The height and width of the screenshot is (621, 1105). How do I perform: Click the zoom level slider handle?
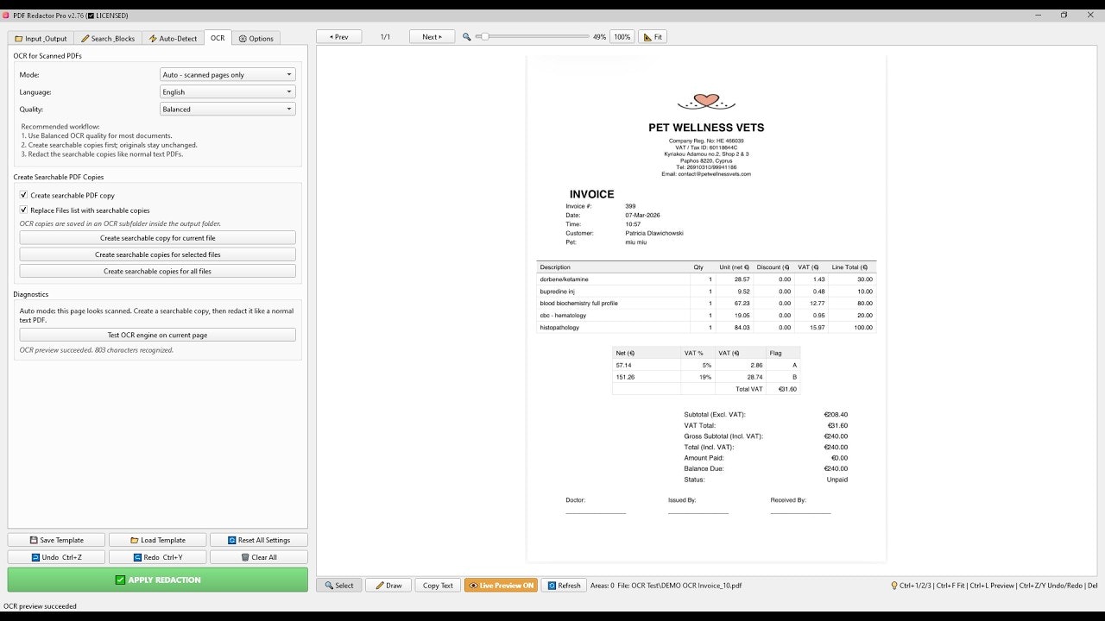pyautogui.click(x=485, y=37)
